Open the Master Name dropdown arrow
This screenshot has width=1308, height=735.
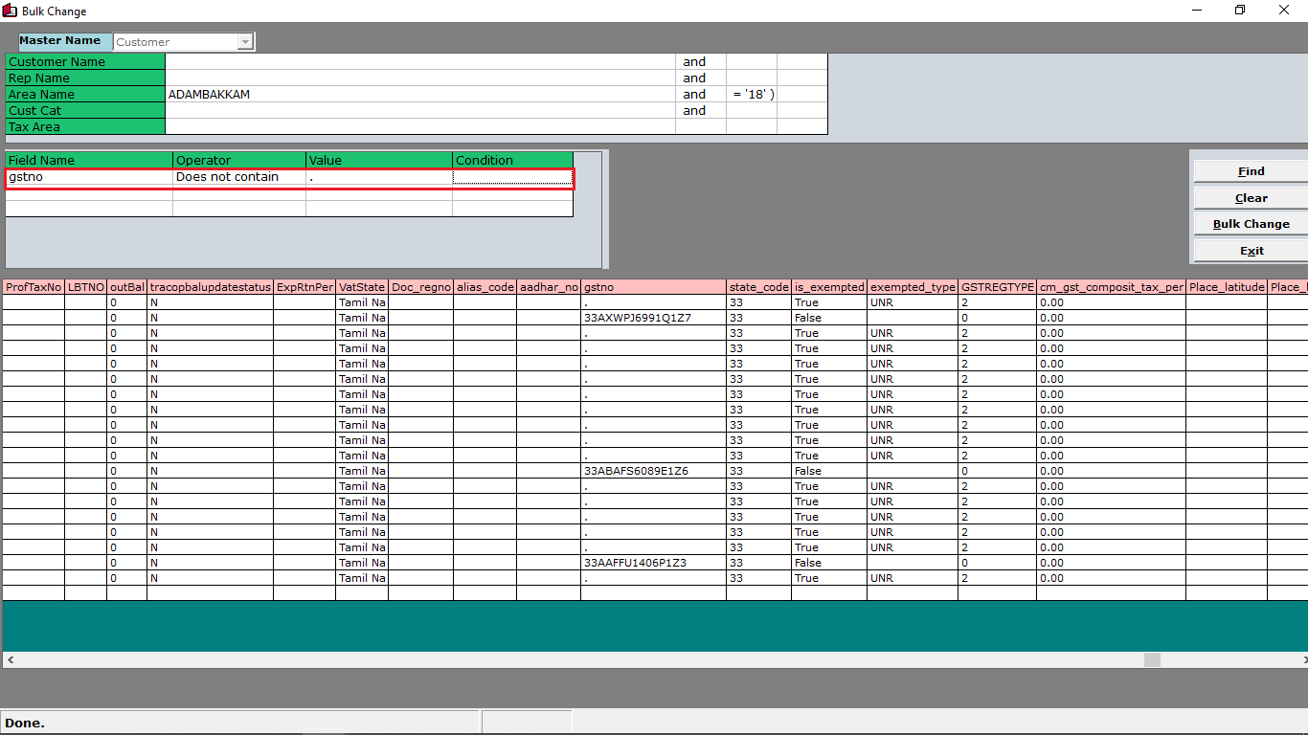(x=245, y=42)
